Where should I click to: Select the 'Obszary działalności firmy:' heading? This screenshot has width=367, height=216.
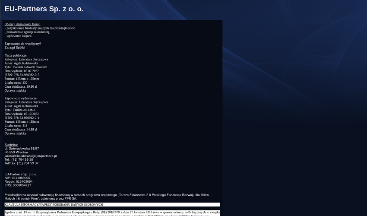(22, 24)
